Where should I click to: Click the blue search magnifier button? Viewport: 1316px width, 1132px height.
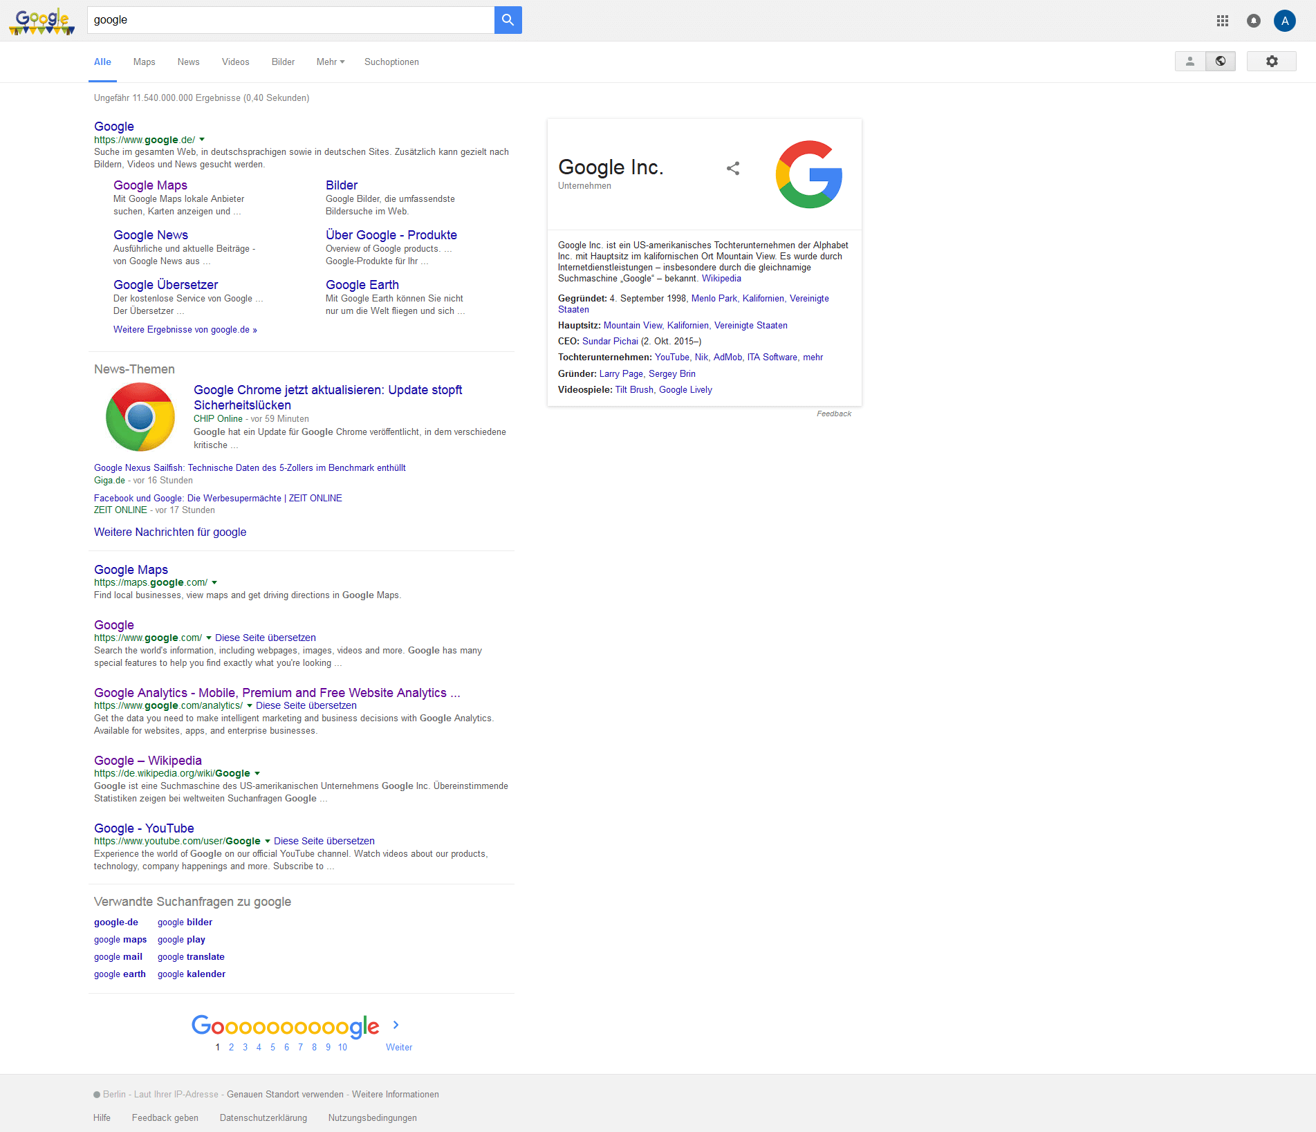click(508, 20)
